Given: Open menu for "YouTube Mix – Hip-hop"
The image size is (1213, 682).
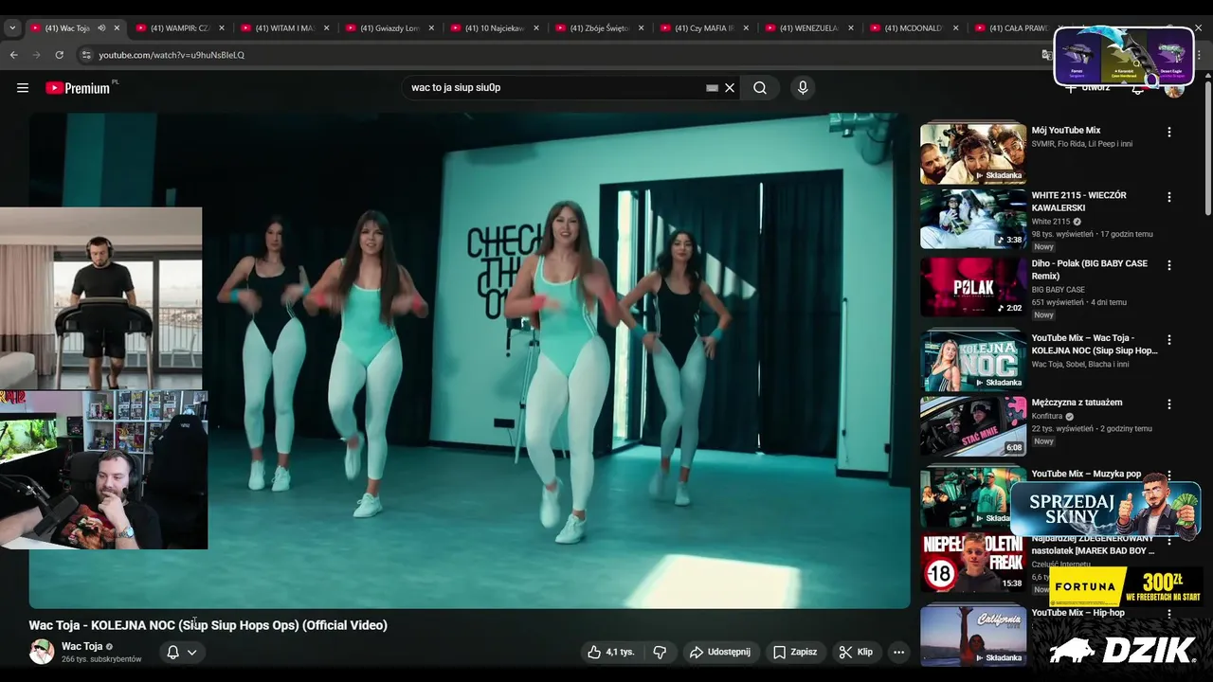Looking at the screenshot, I should click(1168, 614).
